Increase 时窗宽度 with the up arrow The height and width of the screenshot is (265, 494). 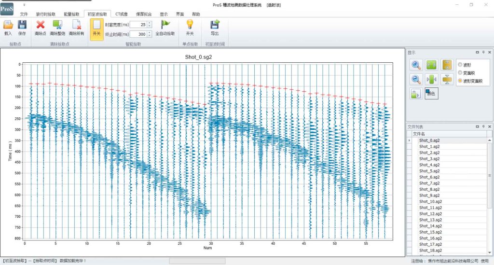[x=150, y=23]
